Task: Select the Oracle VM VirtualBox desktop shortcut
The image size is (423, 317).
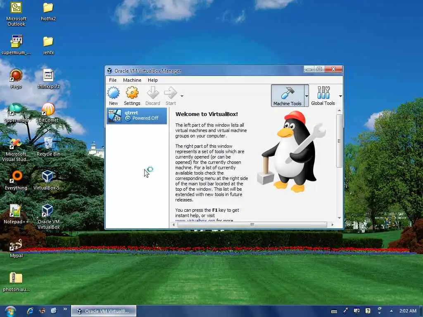Action: click(x=48, y=217)
